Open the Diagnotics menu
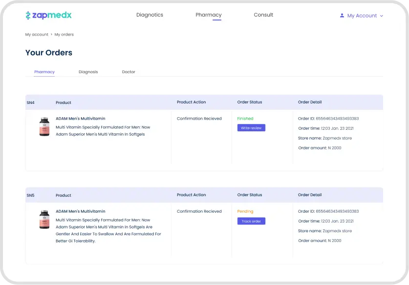This screenshot has height=285, width=409. (150, 15)
